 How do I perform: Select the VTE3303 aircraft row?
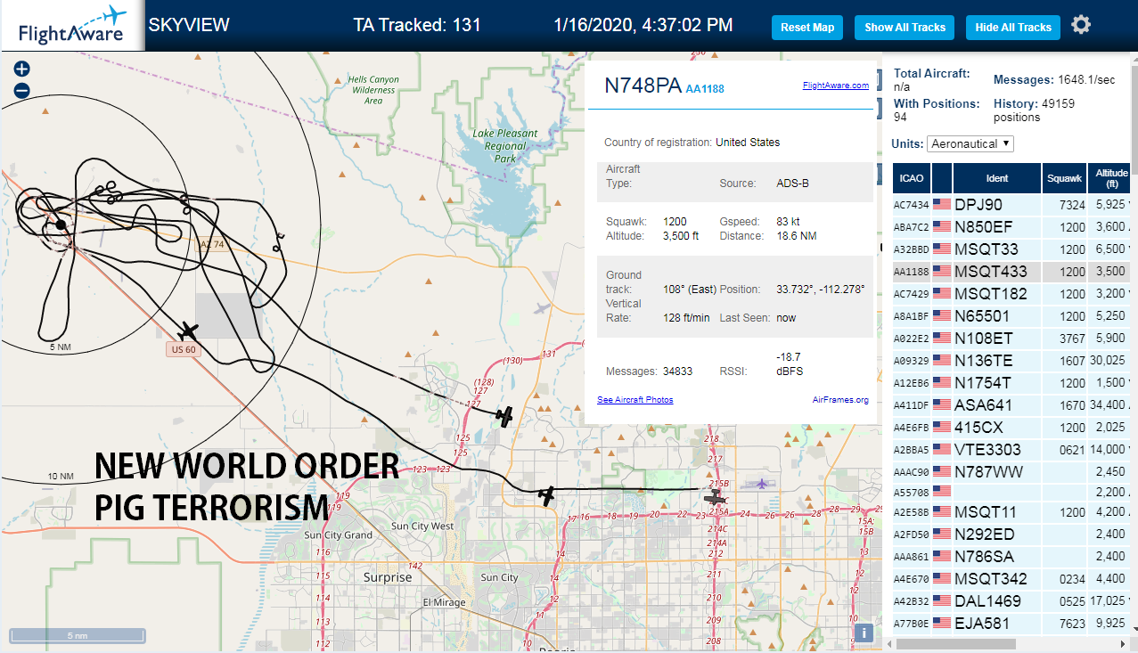[1013, 449]
